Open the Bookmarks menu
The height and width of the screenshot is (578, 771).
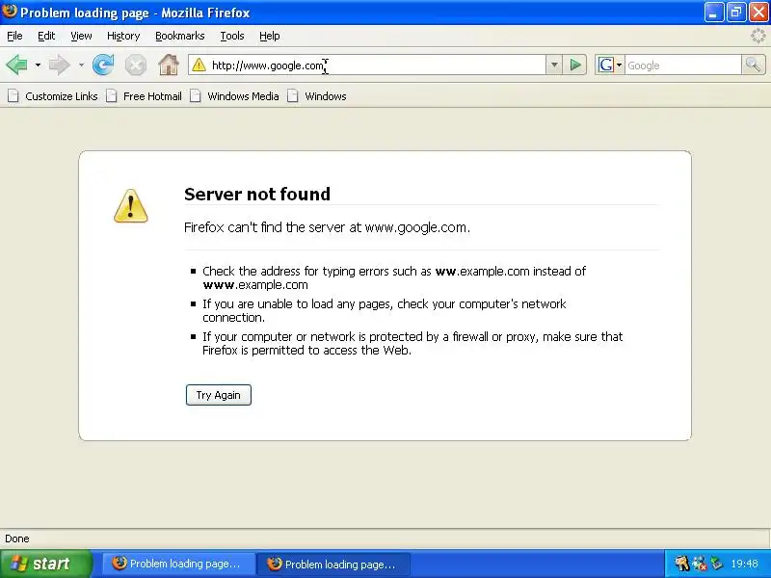click(179, 36)
